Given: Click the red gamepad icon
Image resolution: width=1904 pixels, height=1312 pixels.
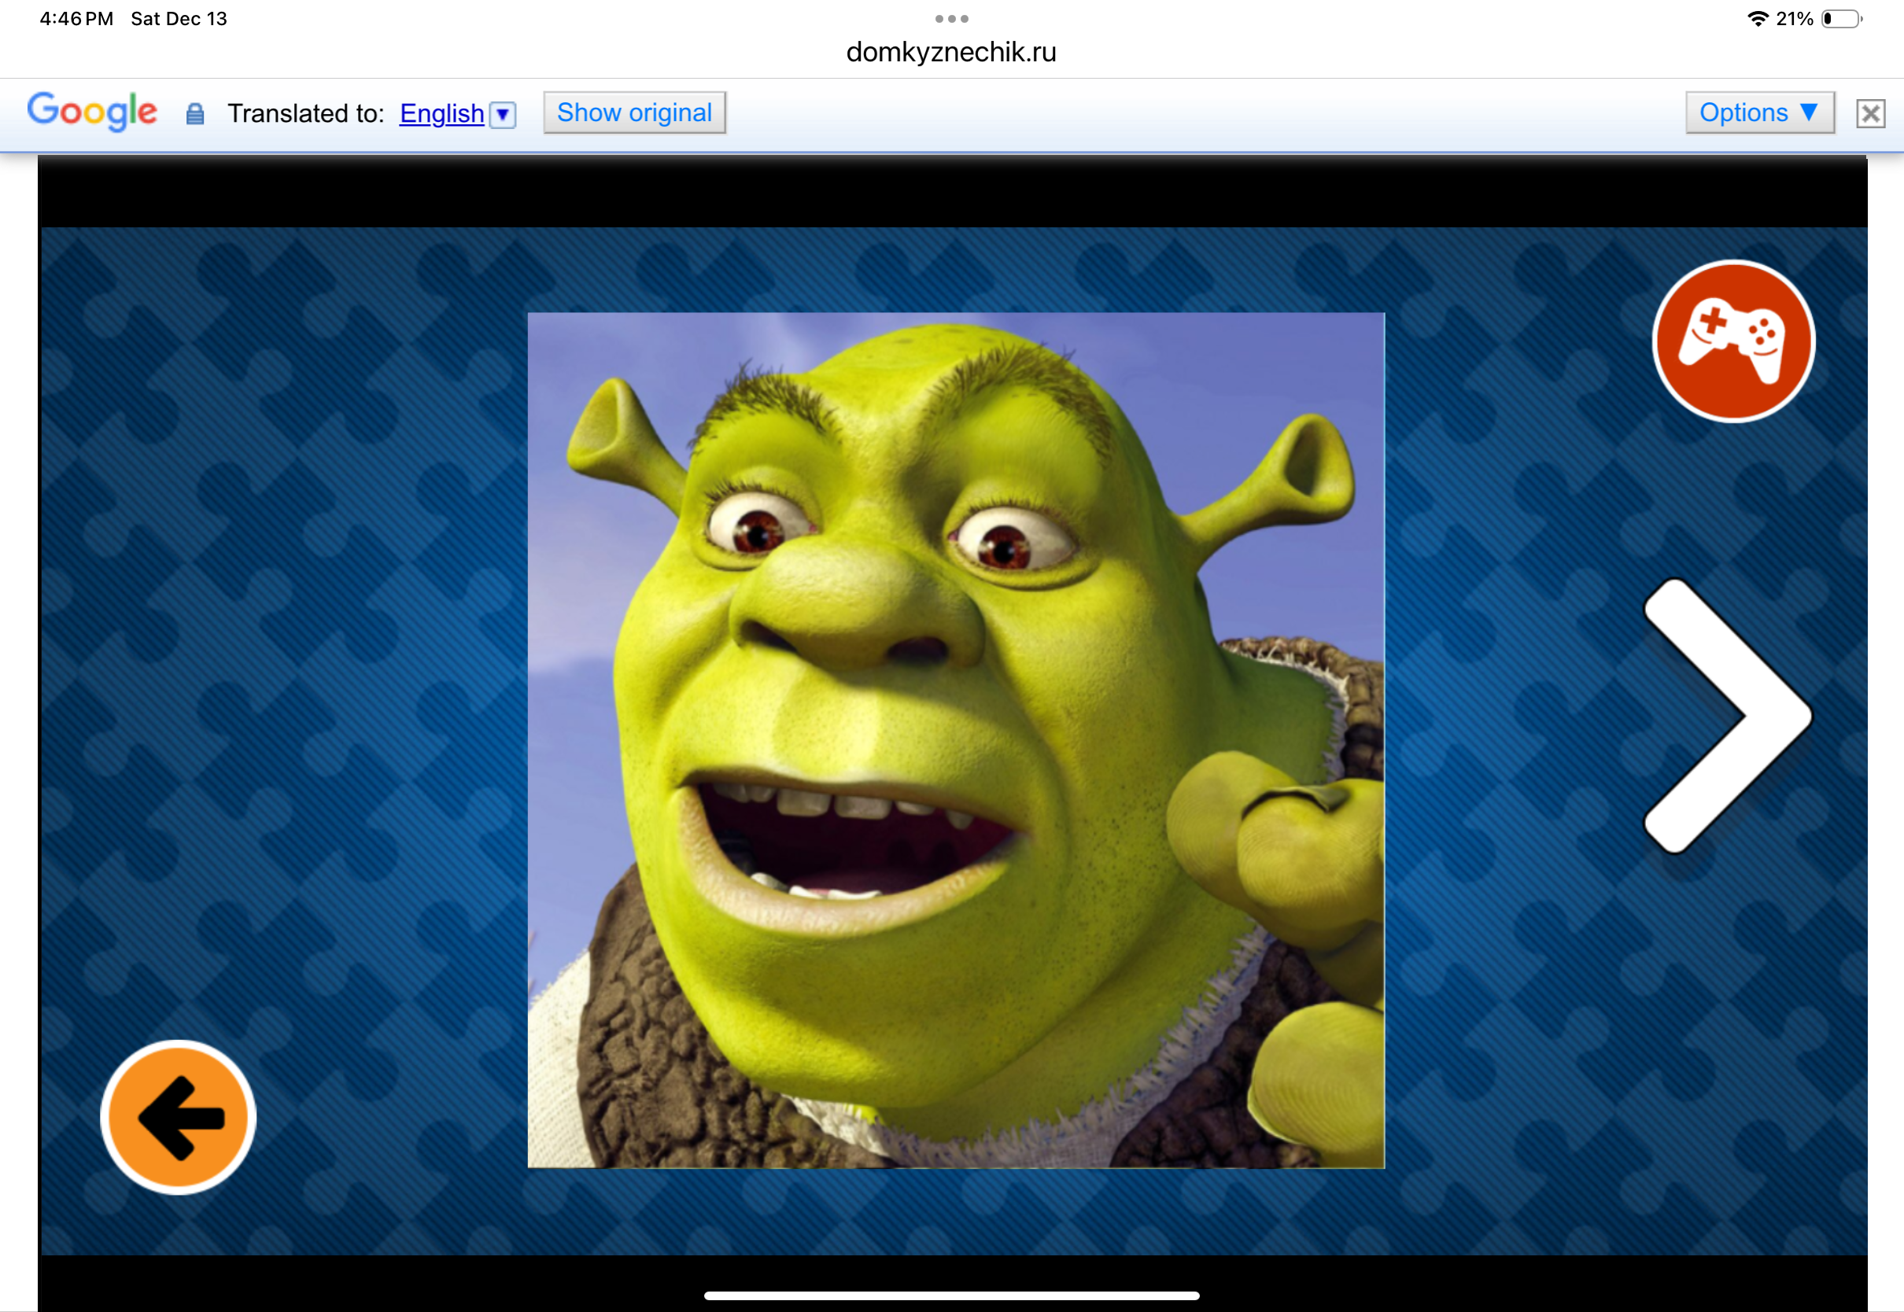Looking at the screenshot, I should pos(1733,341).
